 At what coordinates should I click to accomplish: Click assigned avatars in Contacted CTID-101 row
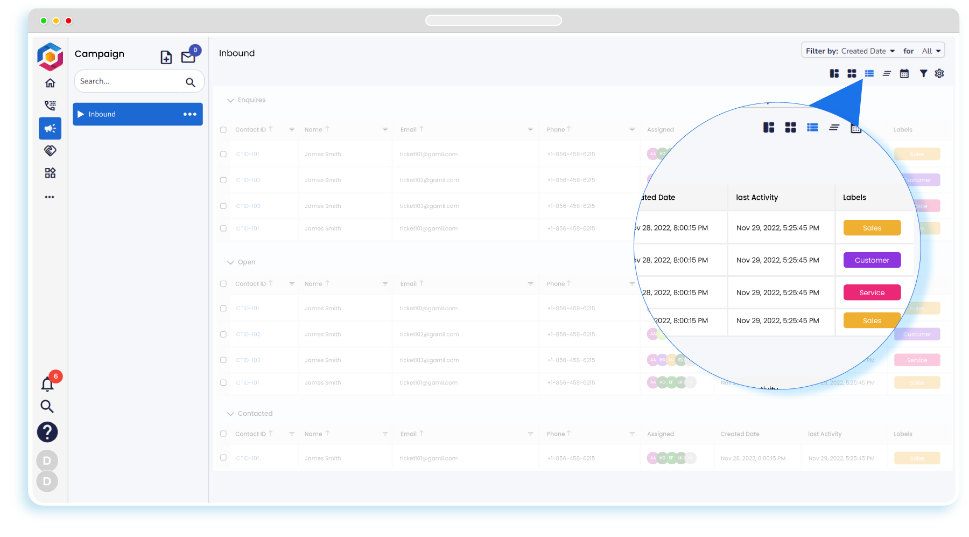[671, 458]
